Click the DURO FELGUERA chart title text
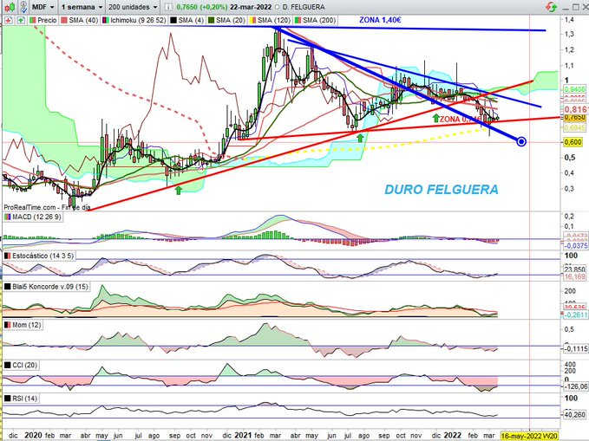Viewport: 589px width, 441px height. (x=442, y=190)
